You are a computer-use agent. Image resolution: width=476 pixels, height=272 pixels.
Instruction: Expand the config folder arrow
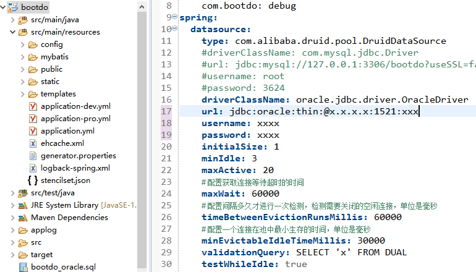[22, 45]
